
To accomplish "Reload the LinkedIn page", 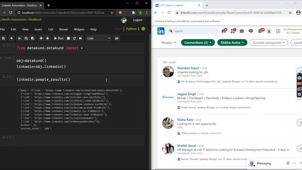I will tap(169, 13).
